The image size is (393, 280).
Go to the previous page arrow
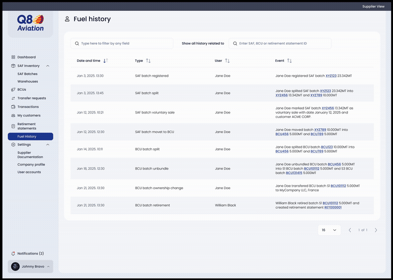click(350, 230)
